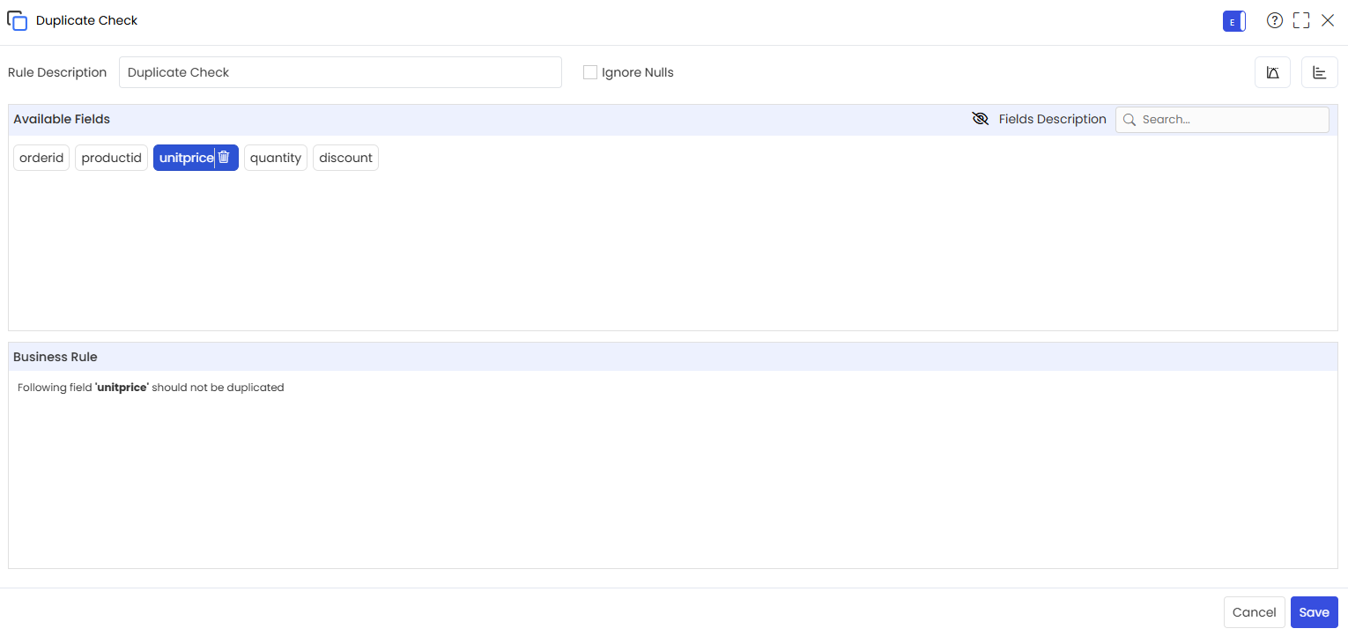Viewport: 1348px width, 636px height.
Task: Open the horizontal bar chart icon
Action: [1319, 72]
